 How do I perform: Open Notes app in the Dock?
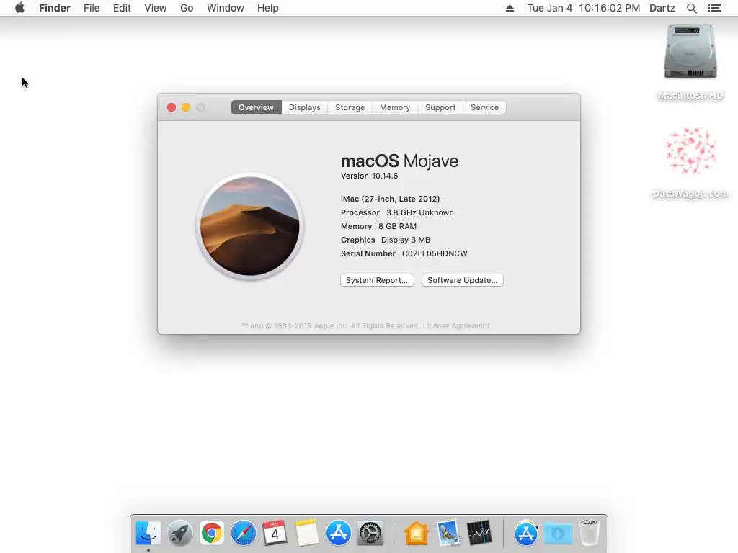coord(307,534)
